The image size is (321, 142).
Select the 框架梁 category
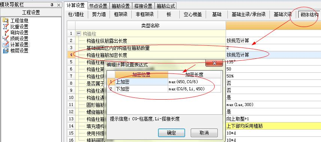point(121,15)
